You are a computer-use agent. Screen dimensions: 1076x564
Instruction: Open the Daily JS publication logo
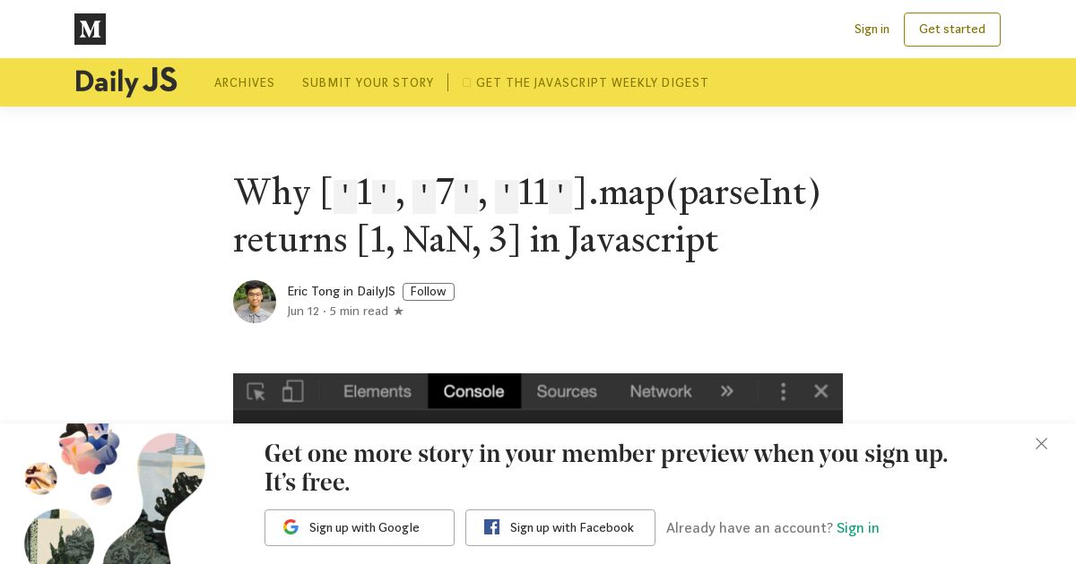126,82
